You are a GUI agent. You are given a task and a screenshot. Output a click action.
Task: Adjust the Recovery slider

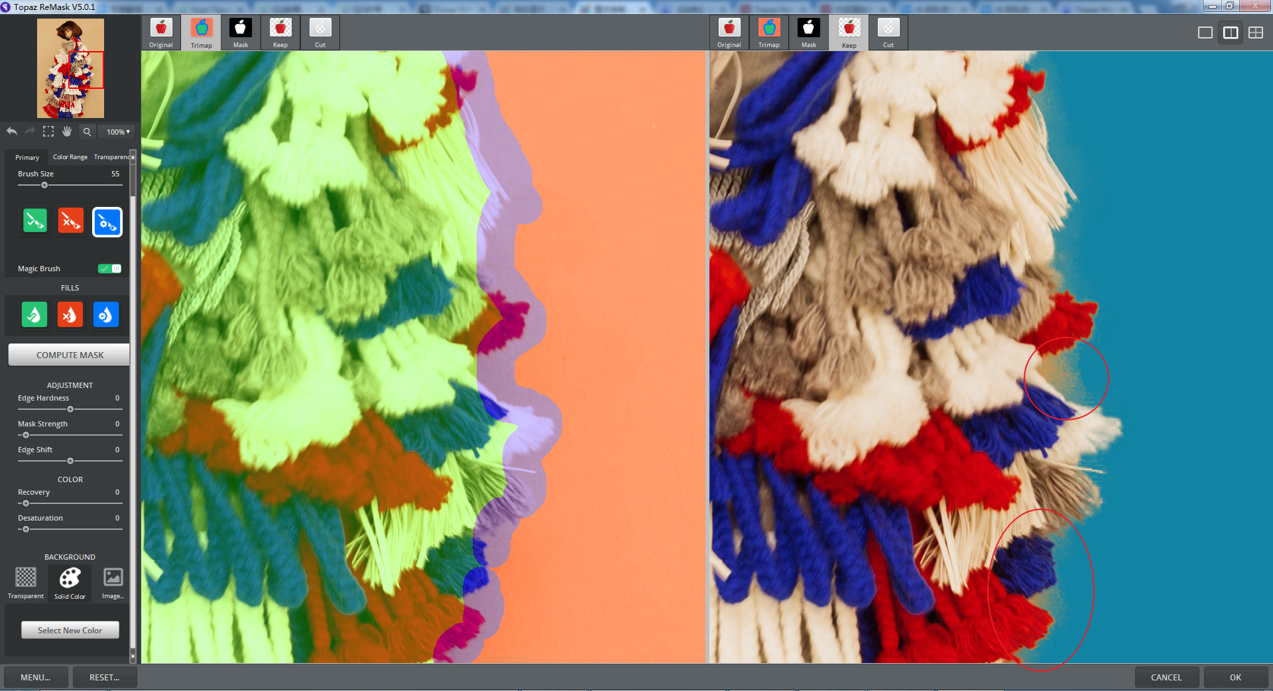tap(70, 503)
